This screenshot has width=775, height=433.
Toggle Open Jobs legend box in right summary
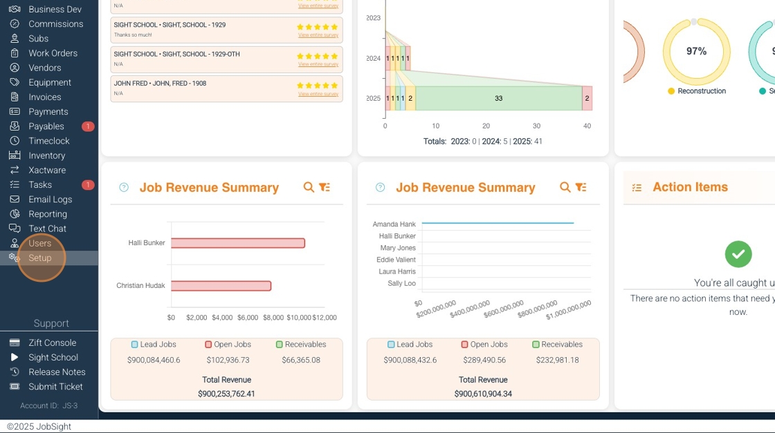click(464, 344)
